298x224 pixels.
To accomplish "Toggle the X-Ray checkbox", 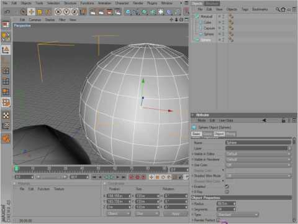I will tap(227, 192).
